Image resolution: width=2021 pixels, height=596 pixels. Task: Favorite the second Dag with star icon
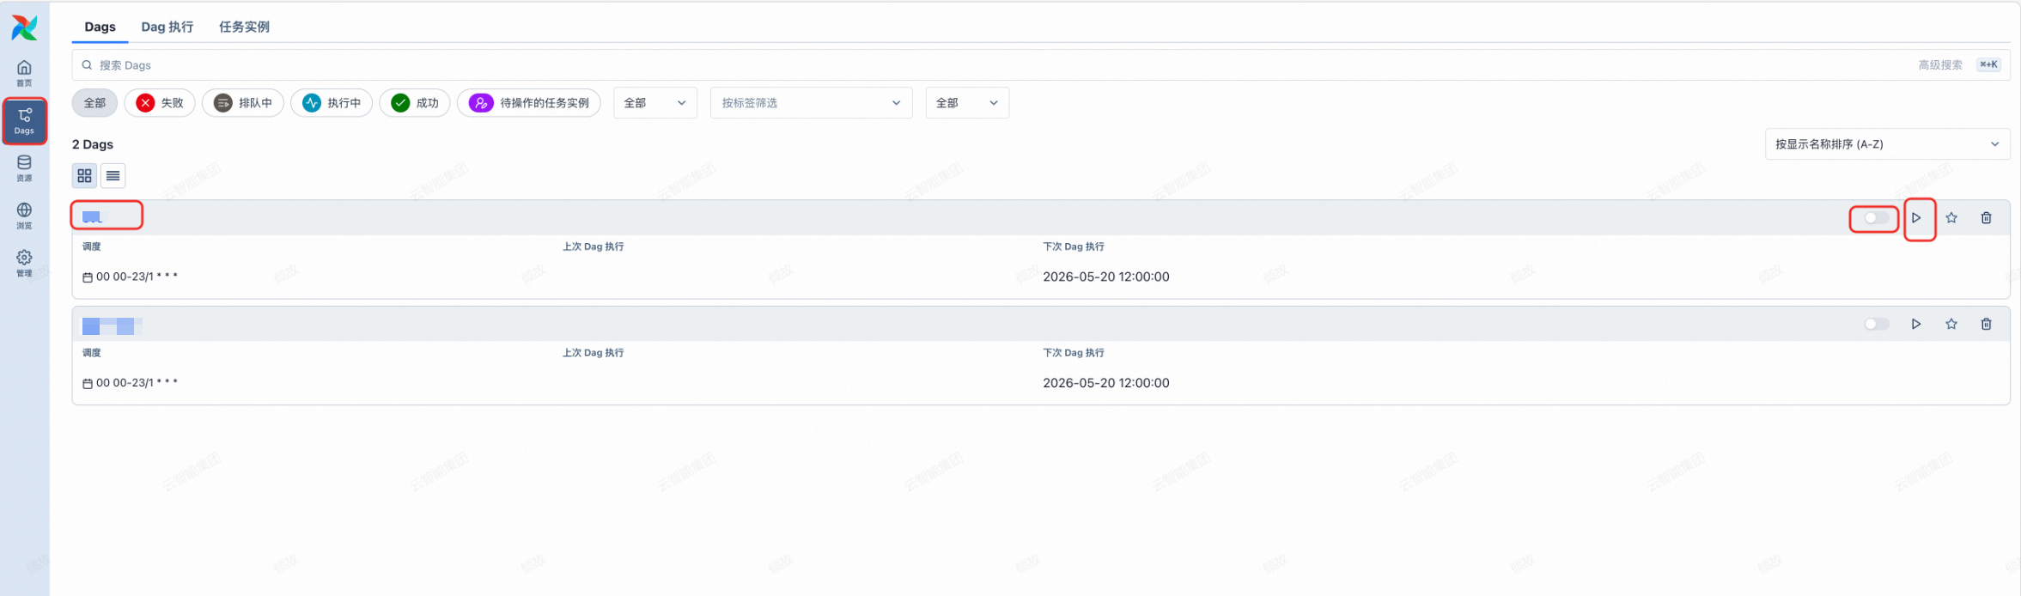tap(1951, 324)
